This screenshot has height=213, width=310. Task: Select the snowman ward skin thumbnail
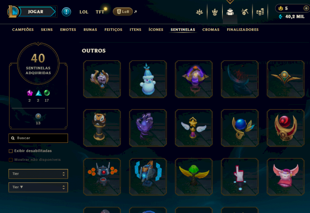point(148,79)
